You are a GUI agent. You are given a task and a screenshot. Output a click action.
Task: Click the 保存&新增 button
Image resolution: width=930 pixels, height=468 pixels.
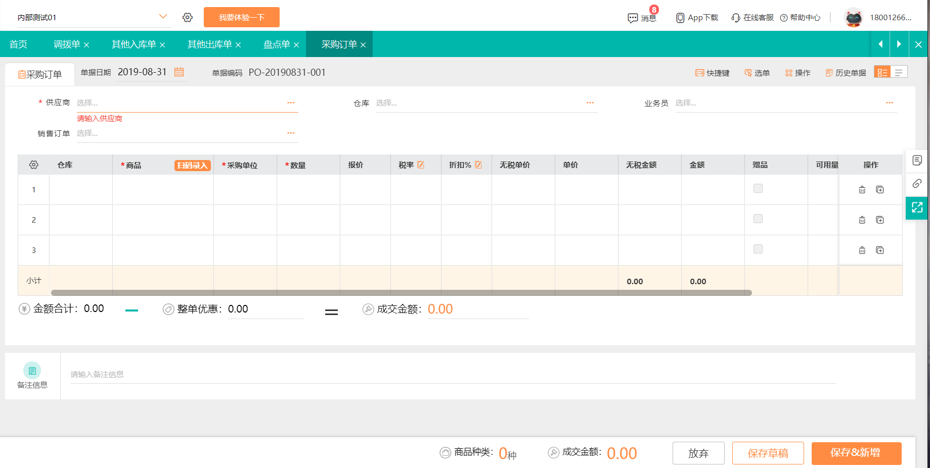coord(856,453)
